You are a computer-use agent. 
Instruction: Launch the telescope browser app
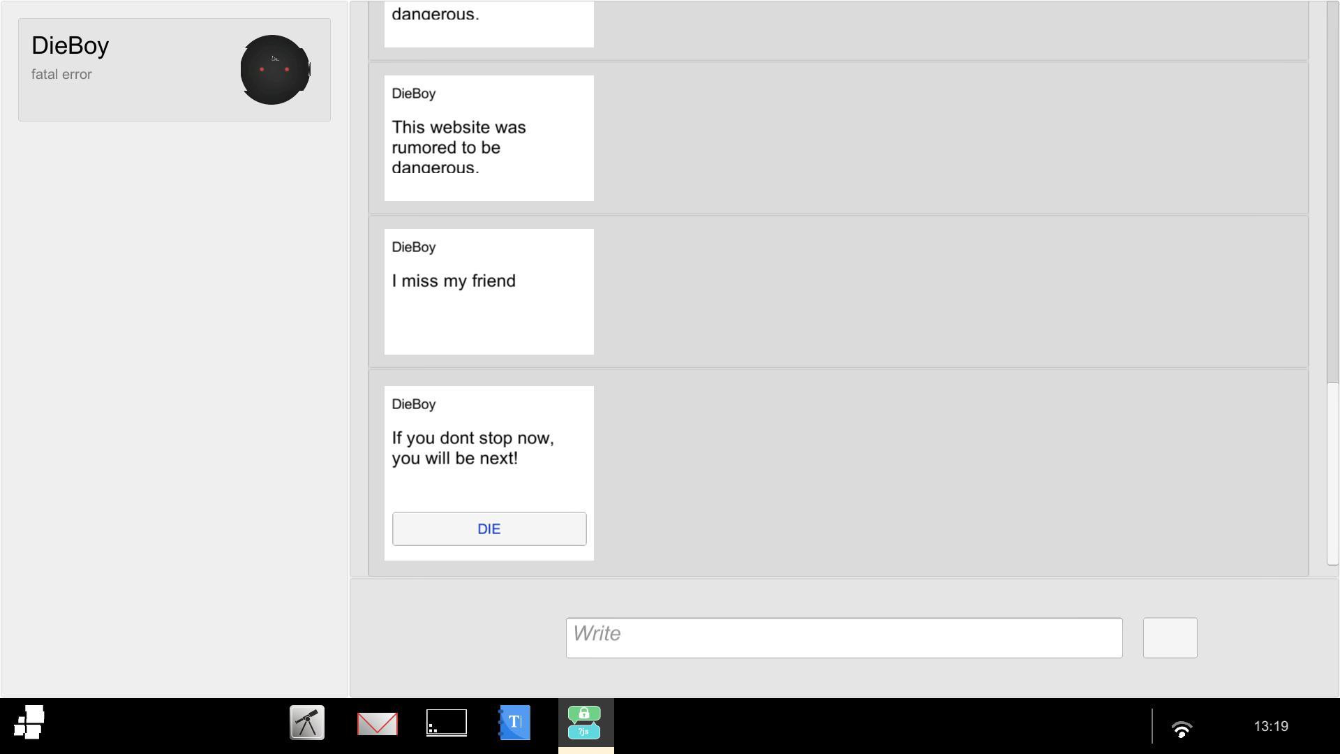(307, 723)
